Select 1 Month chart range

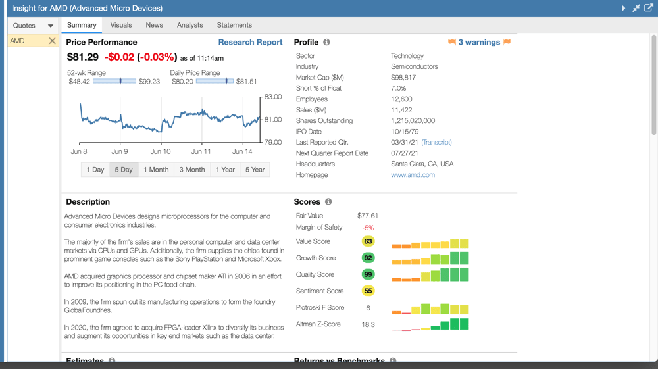tap(156, 170)
